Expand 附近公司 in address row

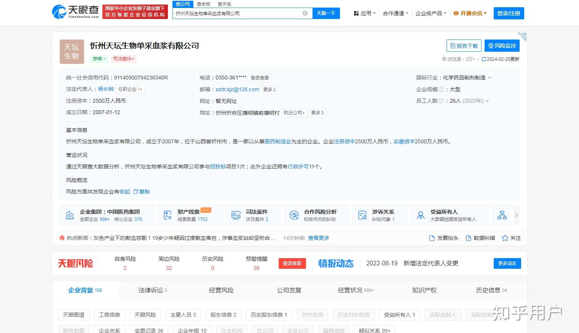[x=294, y=113]
